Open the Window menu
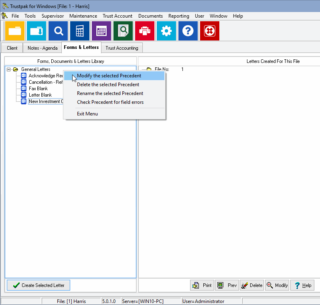The height and width of the screenshot is (305, 320). pos(219,16)
